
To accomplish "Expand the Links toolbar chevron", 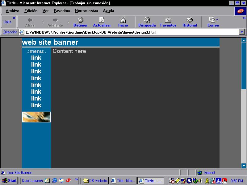I will point(14,18).
